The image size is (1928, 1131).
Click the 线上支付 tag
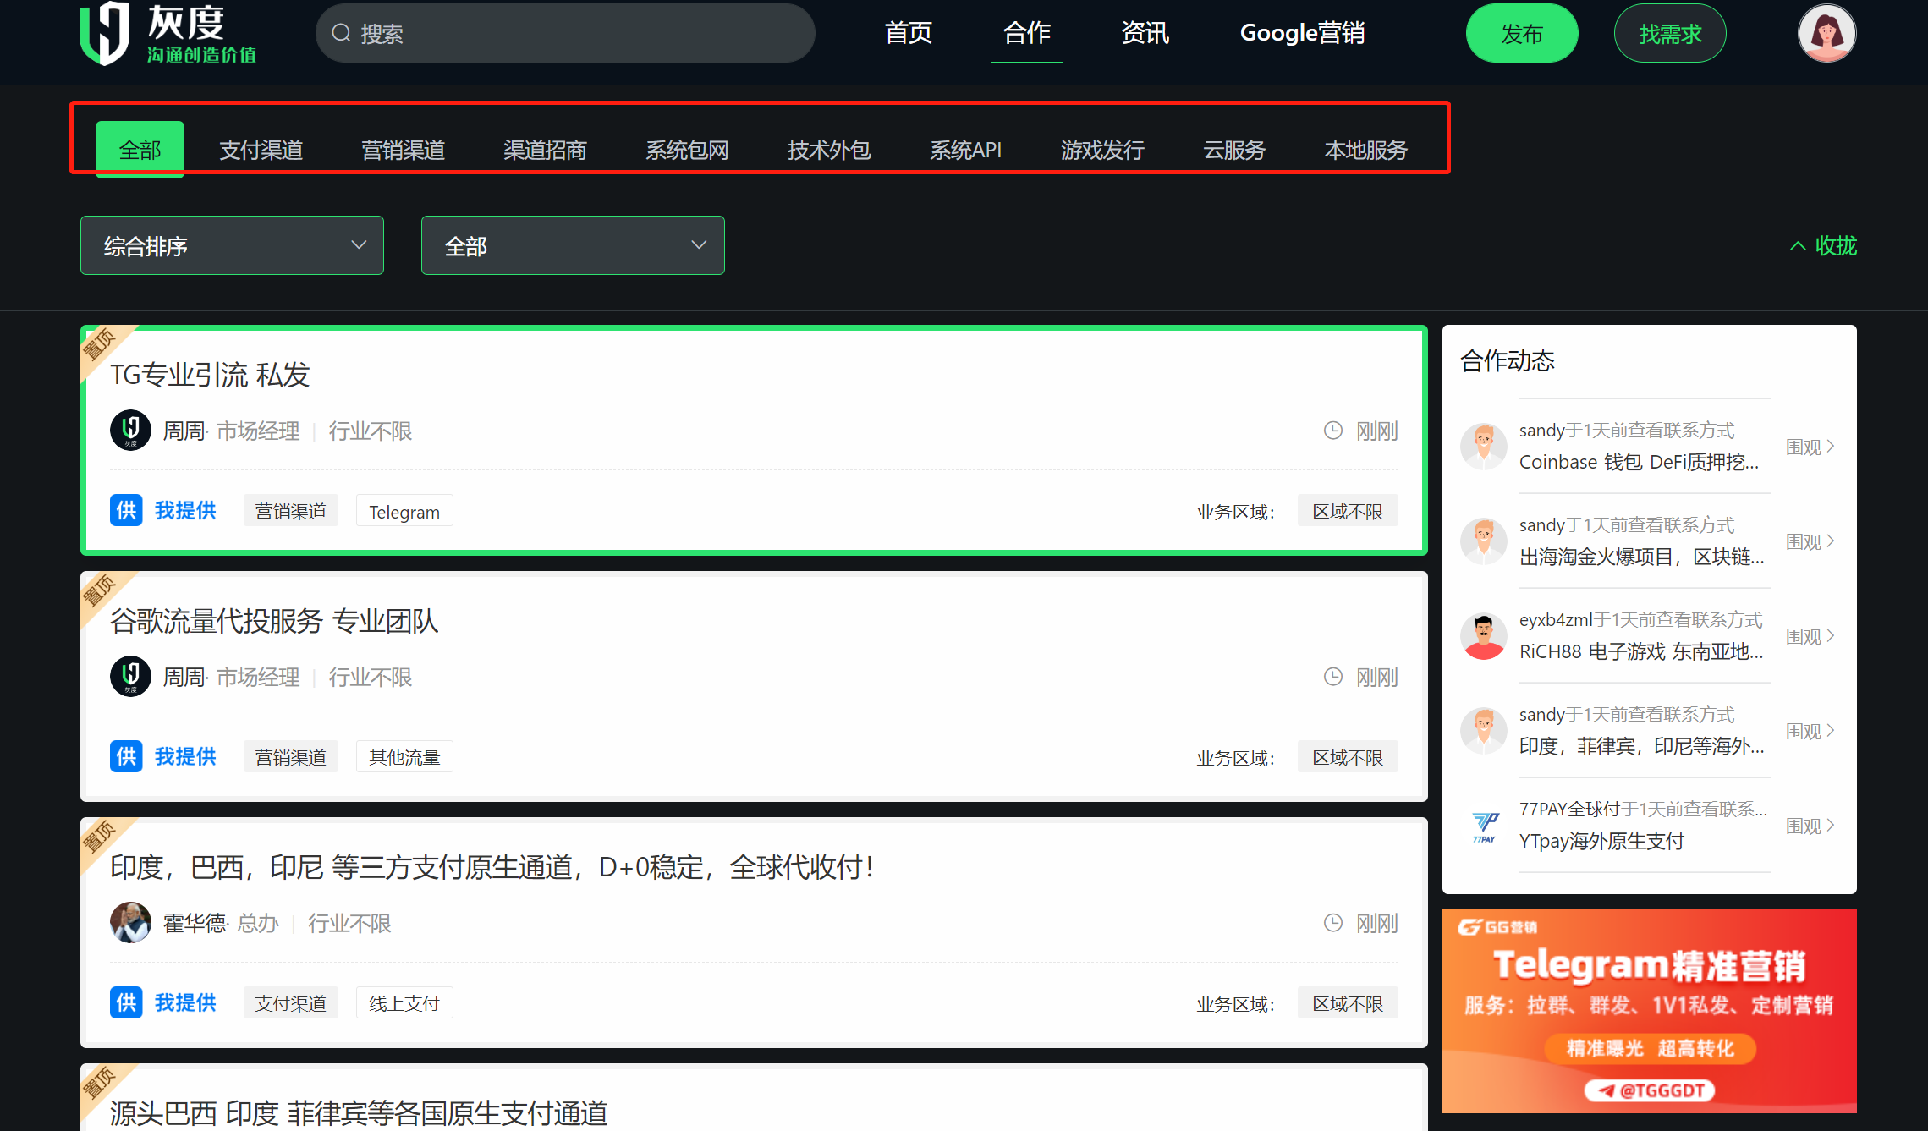click(404, 1003)
